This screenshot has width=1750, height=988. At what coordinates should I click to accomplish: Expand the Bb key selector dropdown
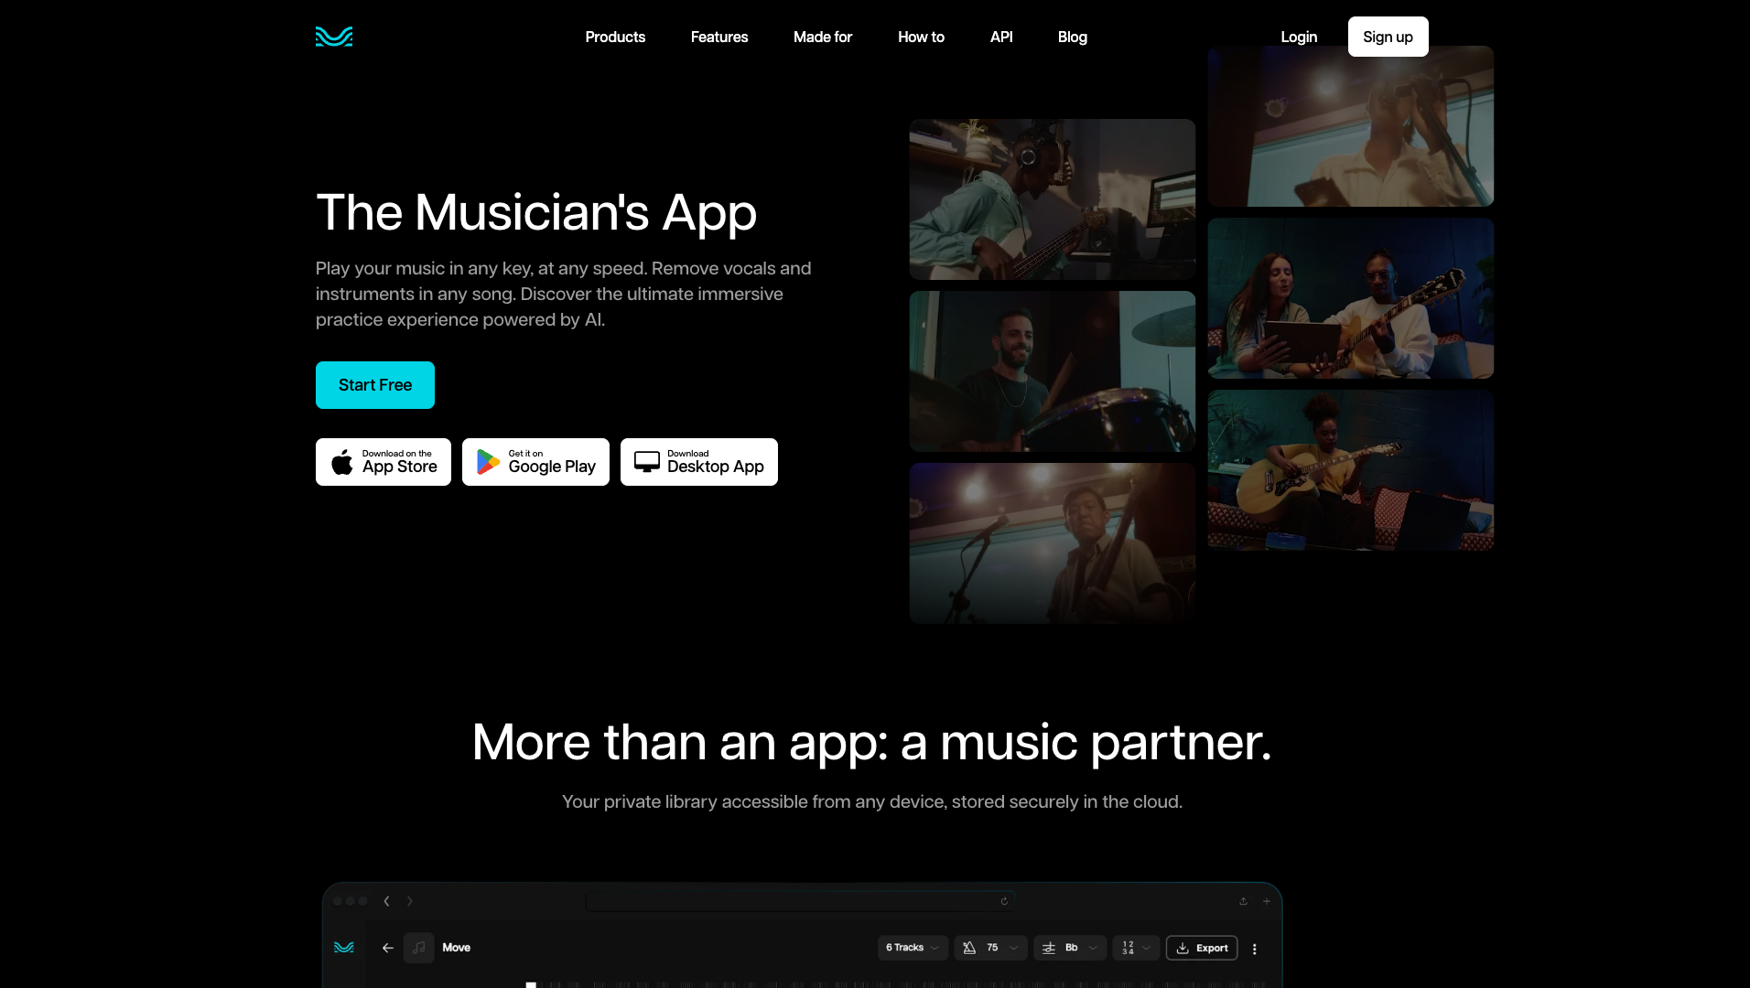[1069, 948]
